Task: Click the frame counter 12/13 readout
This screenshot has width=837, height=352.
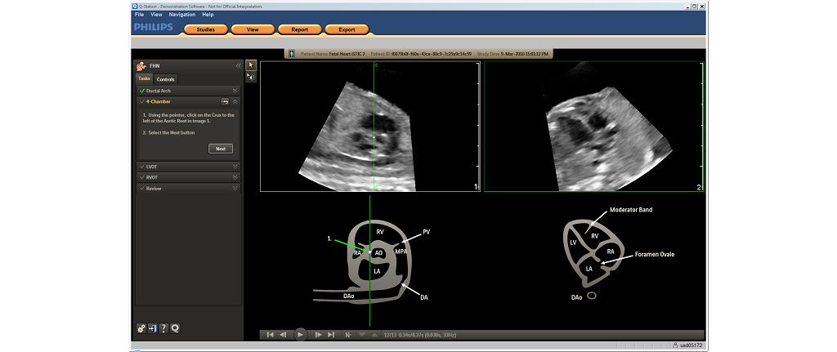Action: 392,335
